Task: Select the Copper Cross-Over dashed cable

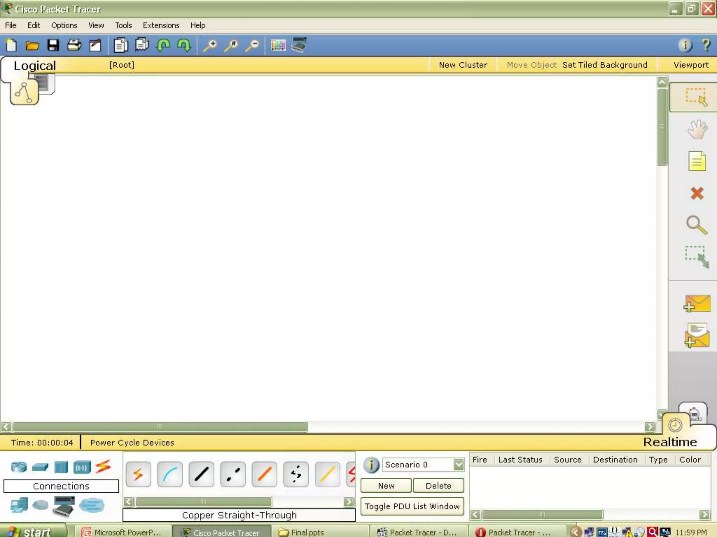Action: tap(233, 474)
